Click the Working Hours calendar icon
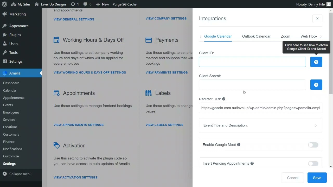Viewport: 333px width, 187px height. click(x=56, y=40)
